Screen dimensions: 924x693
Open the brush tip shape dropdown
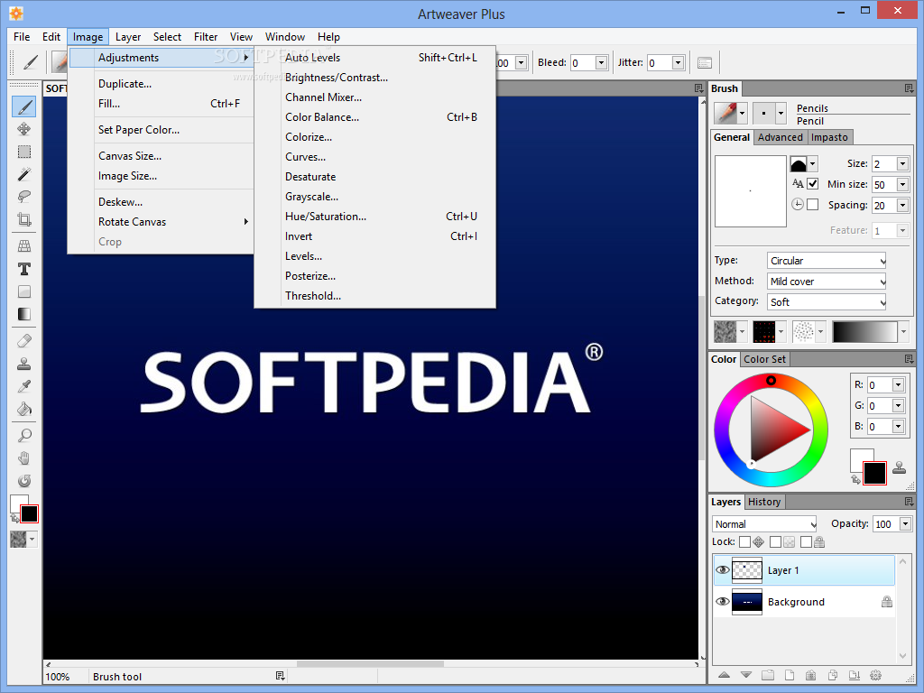click(813, 164)
